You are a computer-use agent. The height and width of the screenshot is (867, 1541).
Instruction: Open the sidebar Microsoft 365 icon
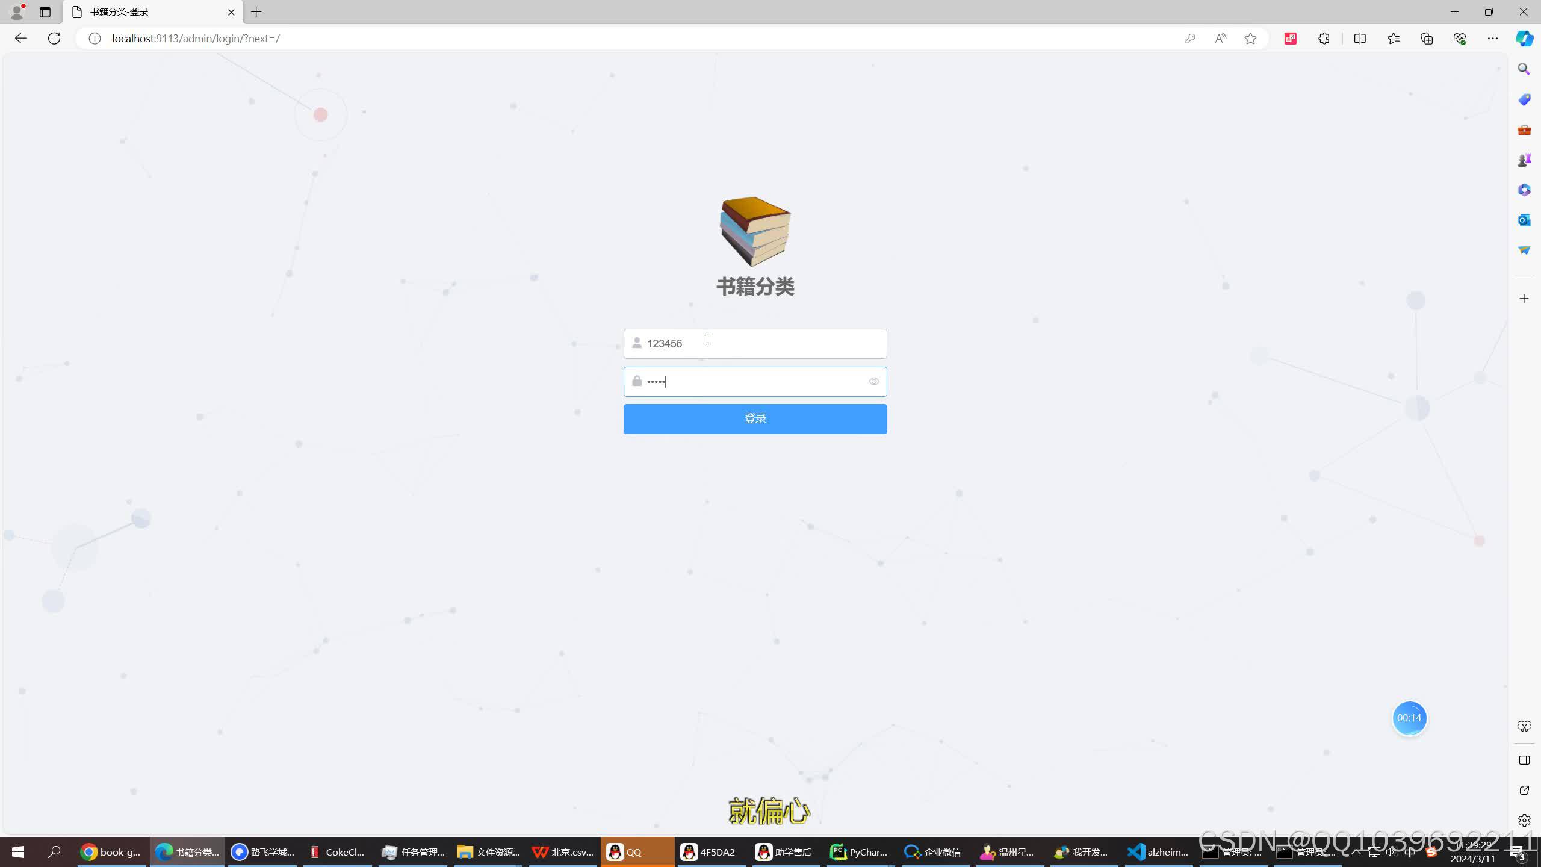(1524, 190)
